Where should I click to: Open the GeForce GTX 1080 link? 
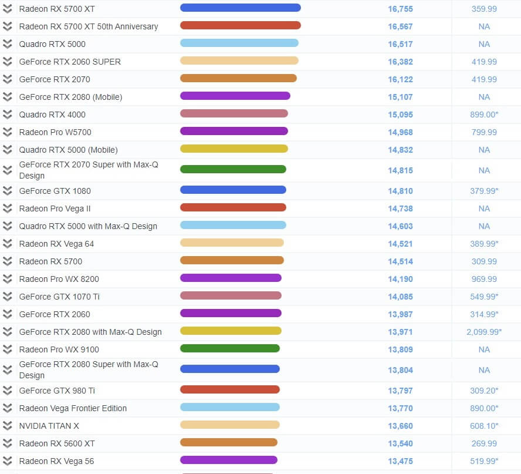tap(55, 191)
